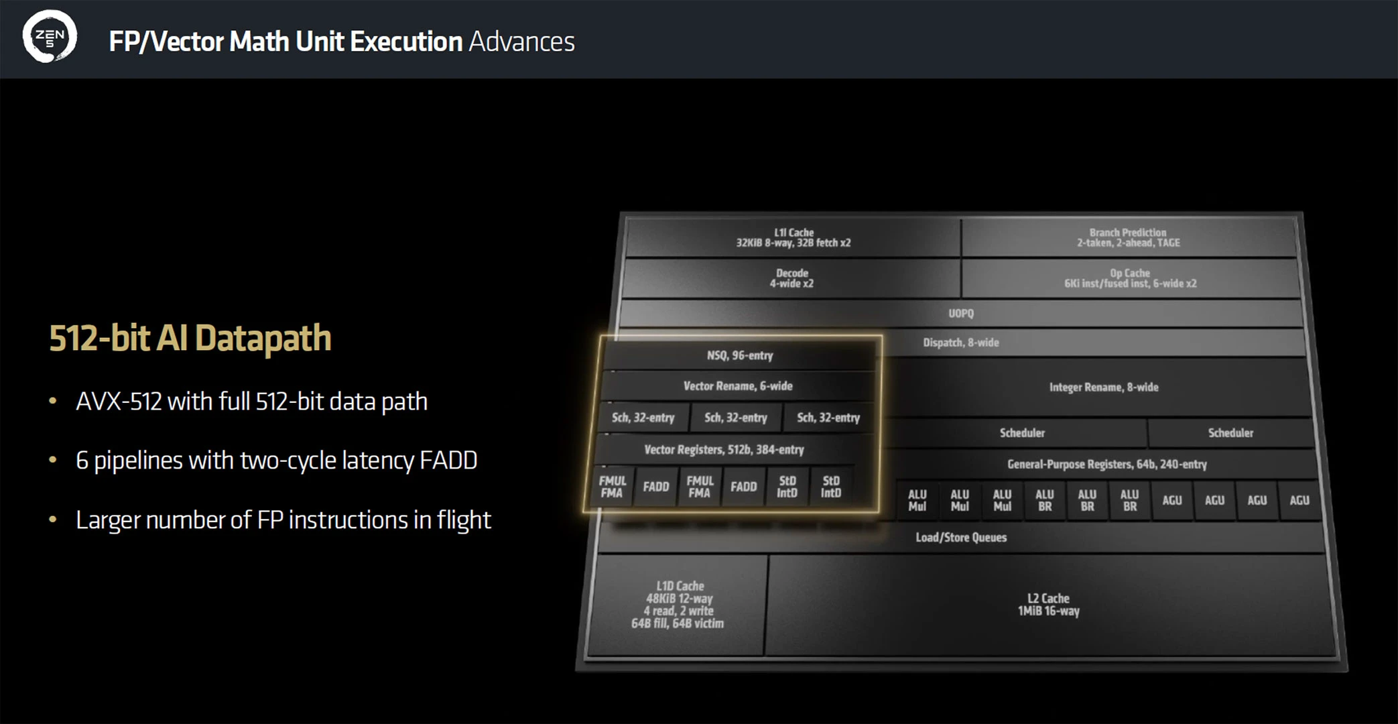Click the Zen 5 logo

pos(50,37)
